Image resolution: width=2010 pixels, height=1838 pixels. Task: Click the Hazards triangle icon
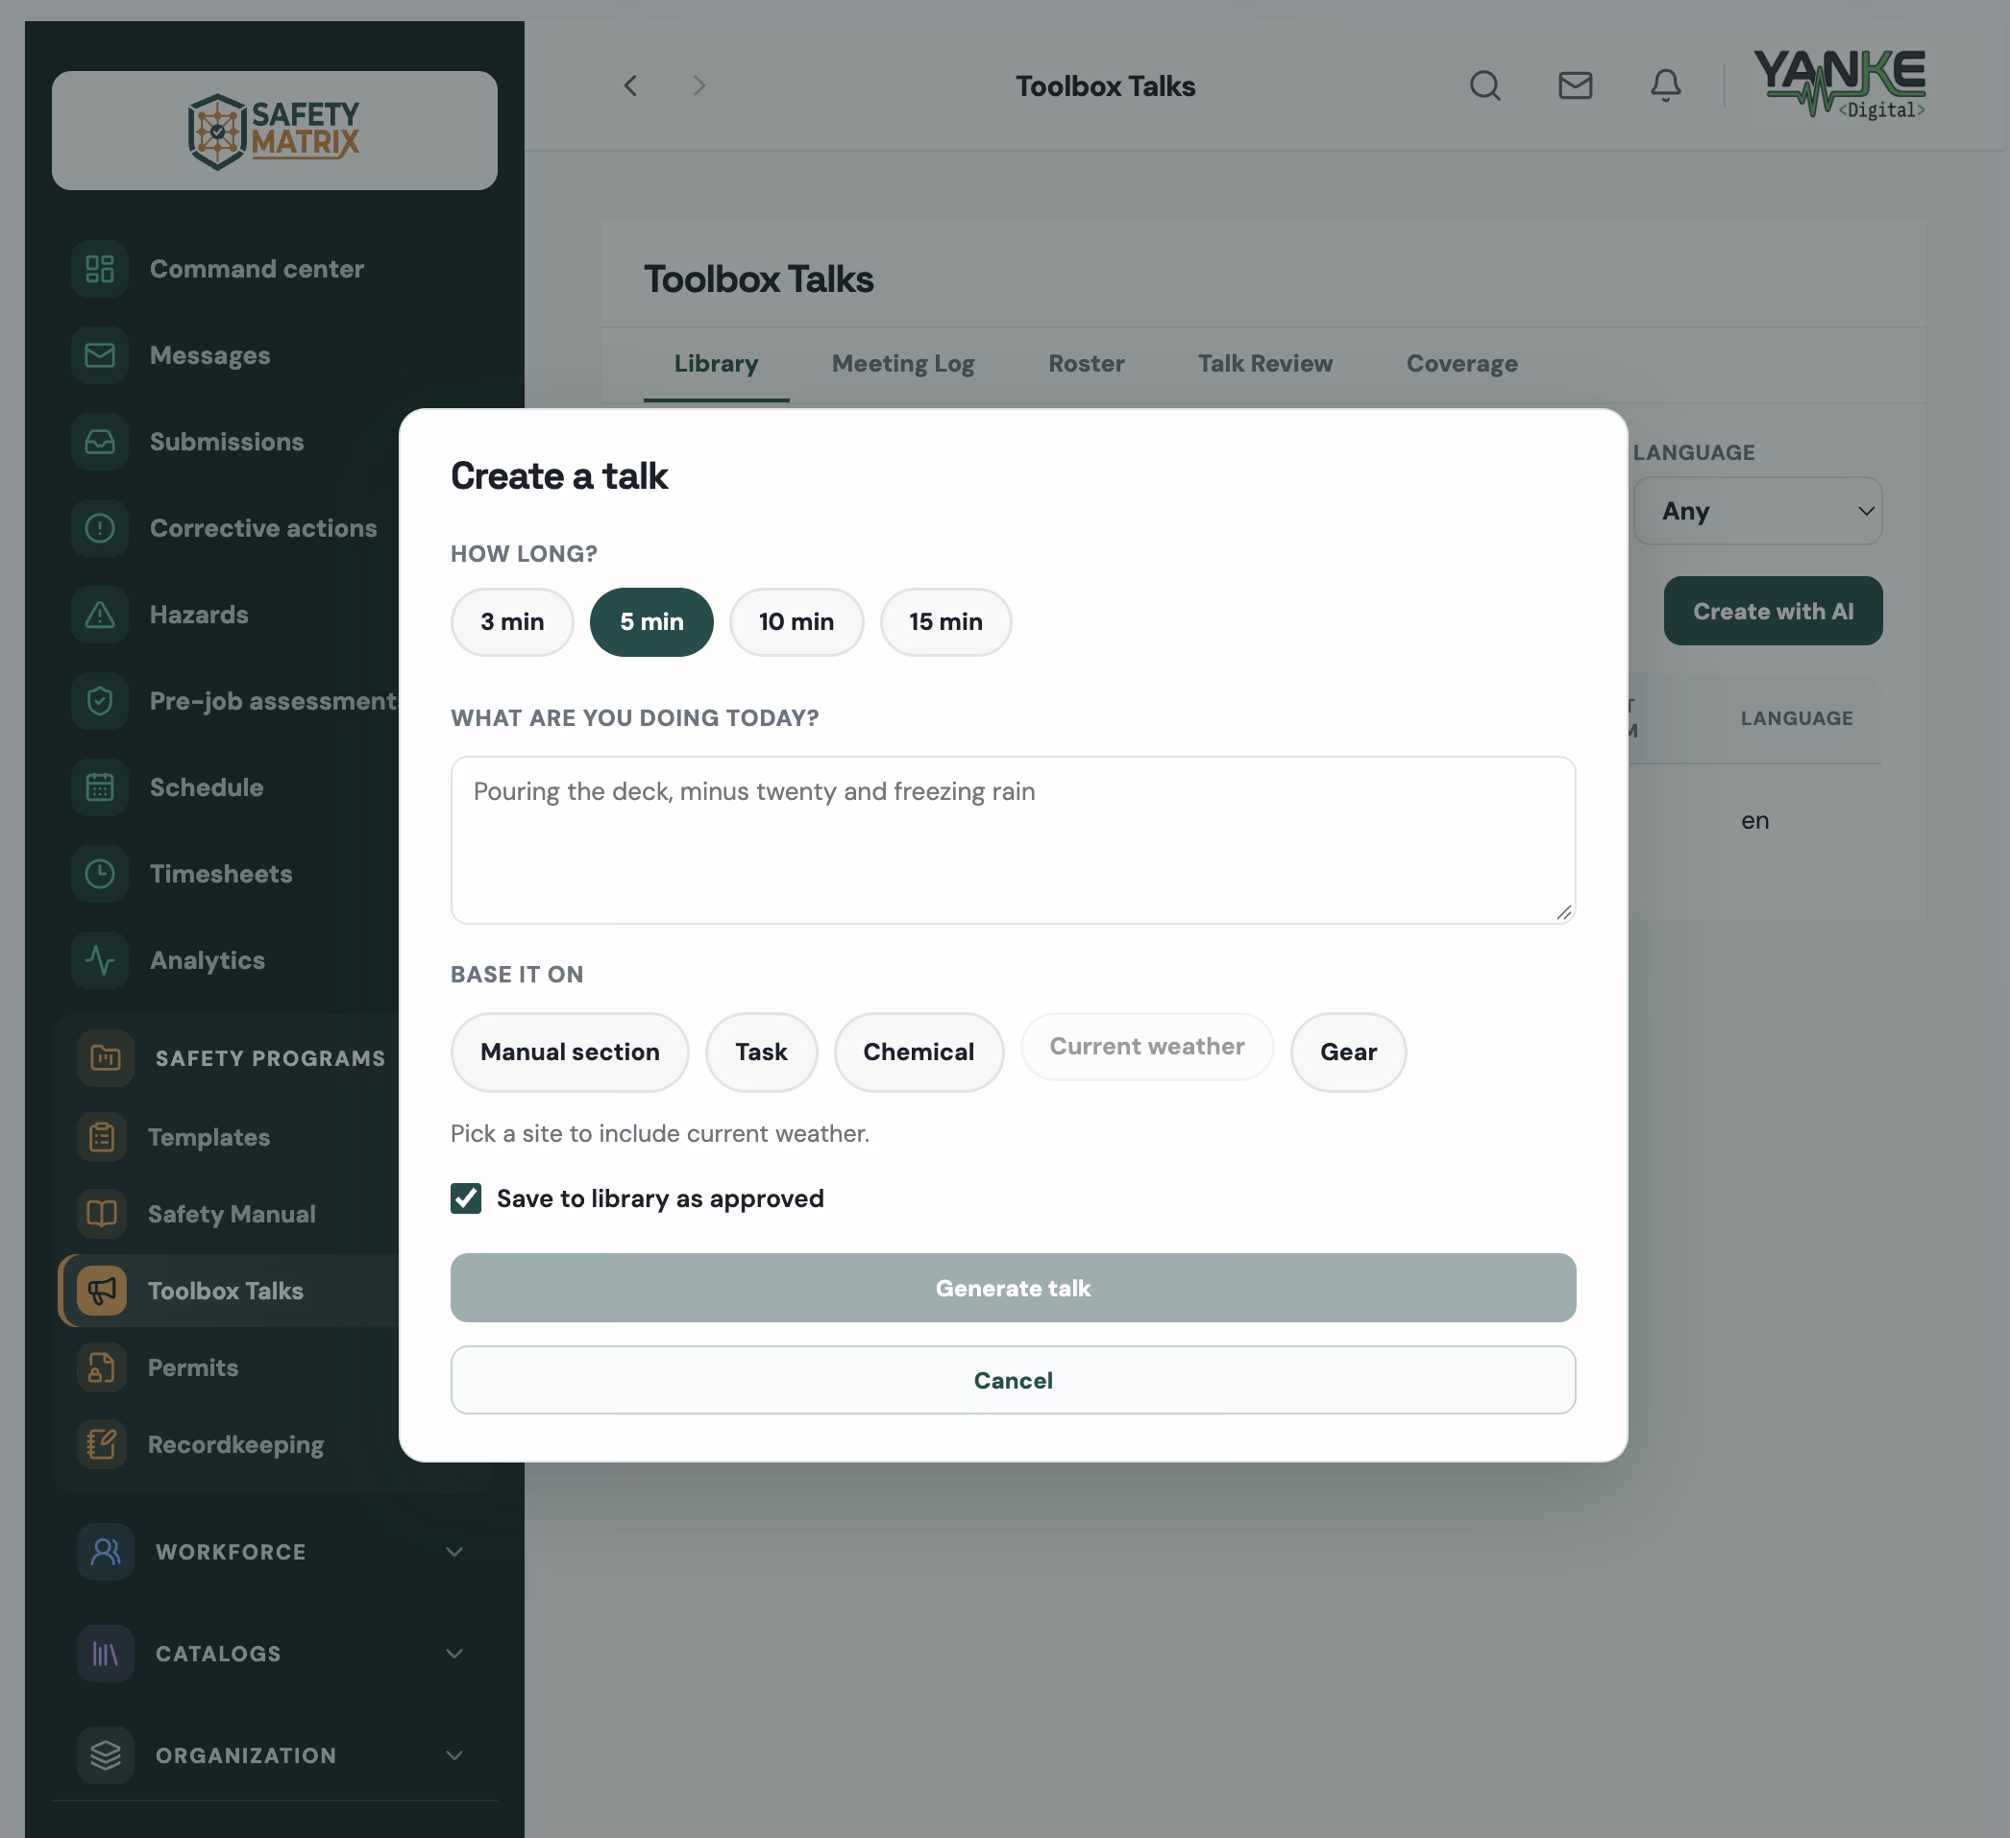(x=100, y=615)
